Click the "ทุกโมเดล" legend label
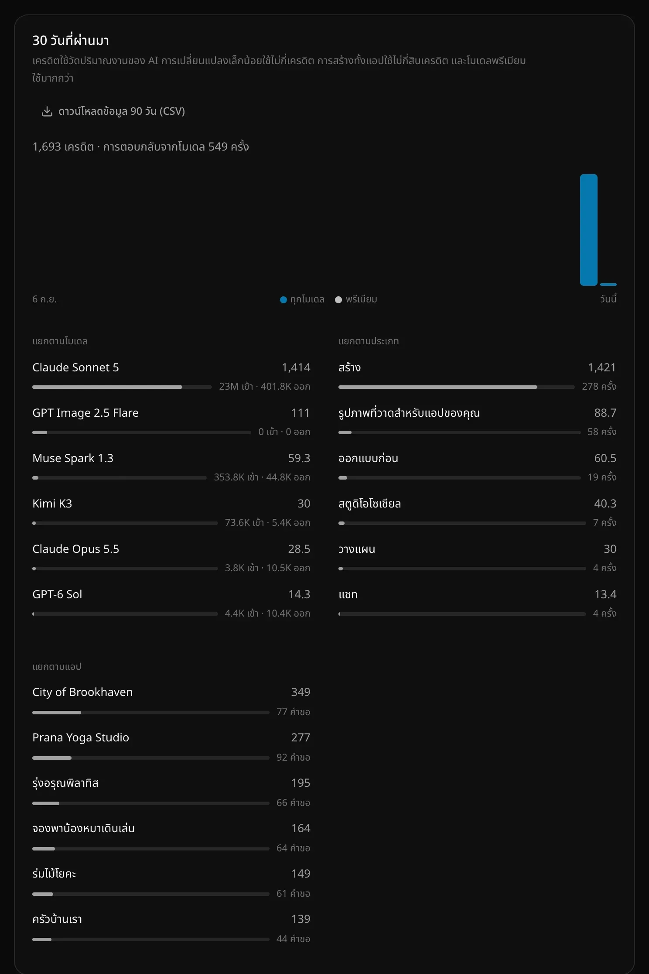The height and width of the screenshot is (974, 649). [x=307, y=299]
